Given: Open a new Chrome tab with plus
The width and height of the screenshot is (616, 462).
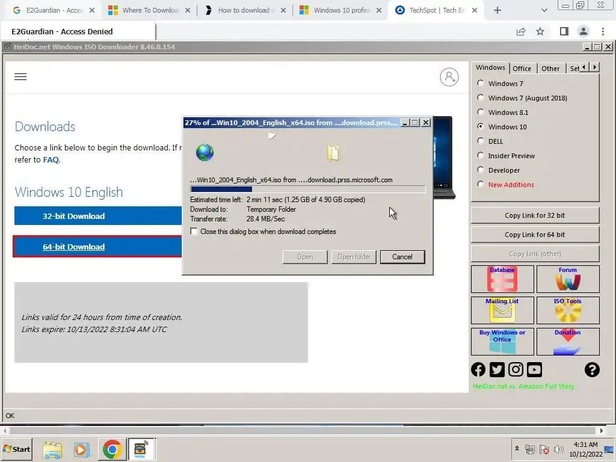Looking at the screenshot, I should pos(497,11).
